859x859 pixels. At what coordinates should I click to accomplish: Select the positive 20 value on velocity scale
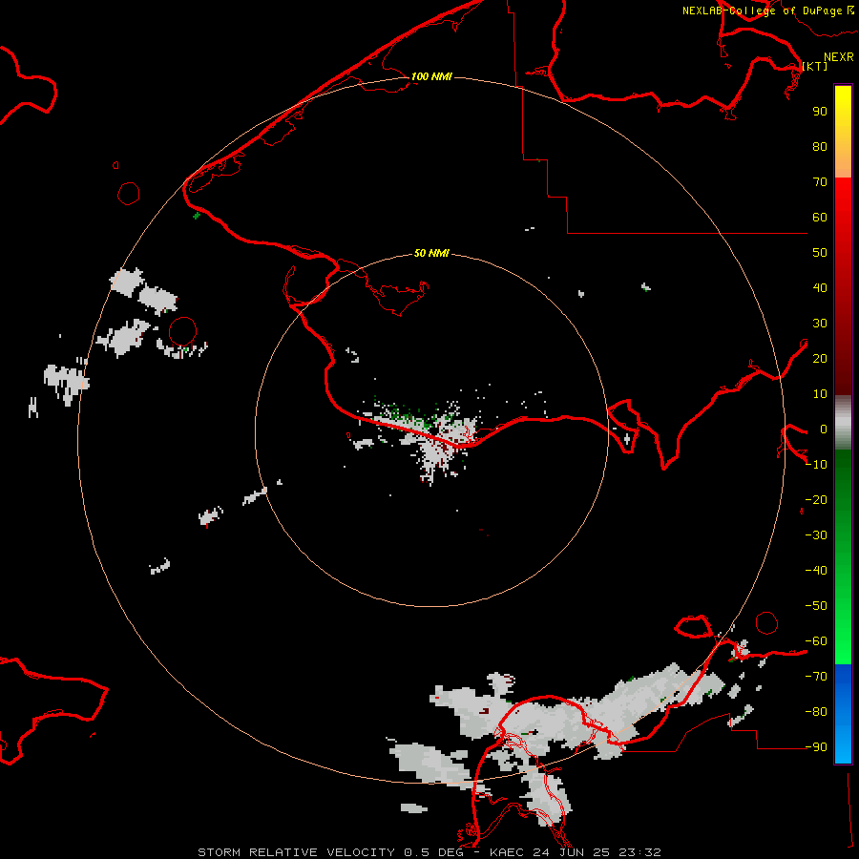pyautogui.click(x=820, y=359)
